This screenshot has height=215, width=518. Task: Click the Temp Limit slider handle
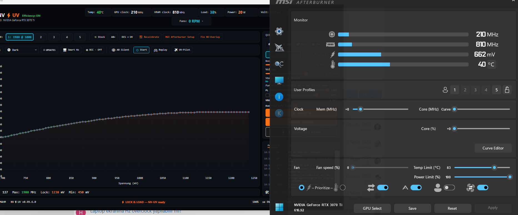pyautogui.click(x=494, y=167)
